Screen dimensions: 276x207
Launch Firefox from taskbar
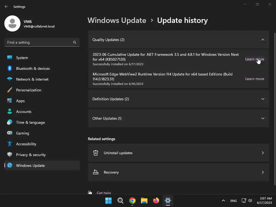click(156, 201)
